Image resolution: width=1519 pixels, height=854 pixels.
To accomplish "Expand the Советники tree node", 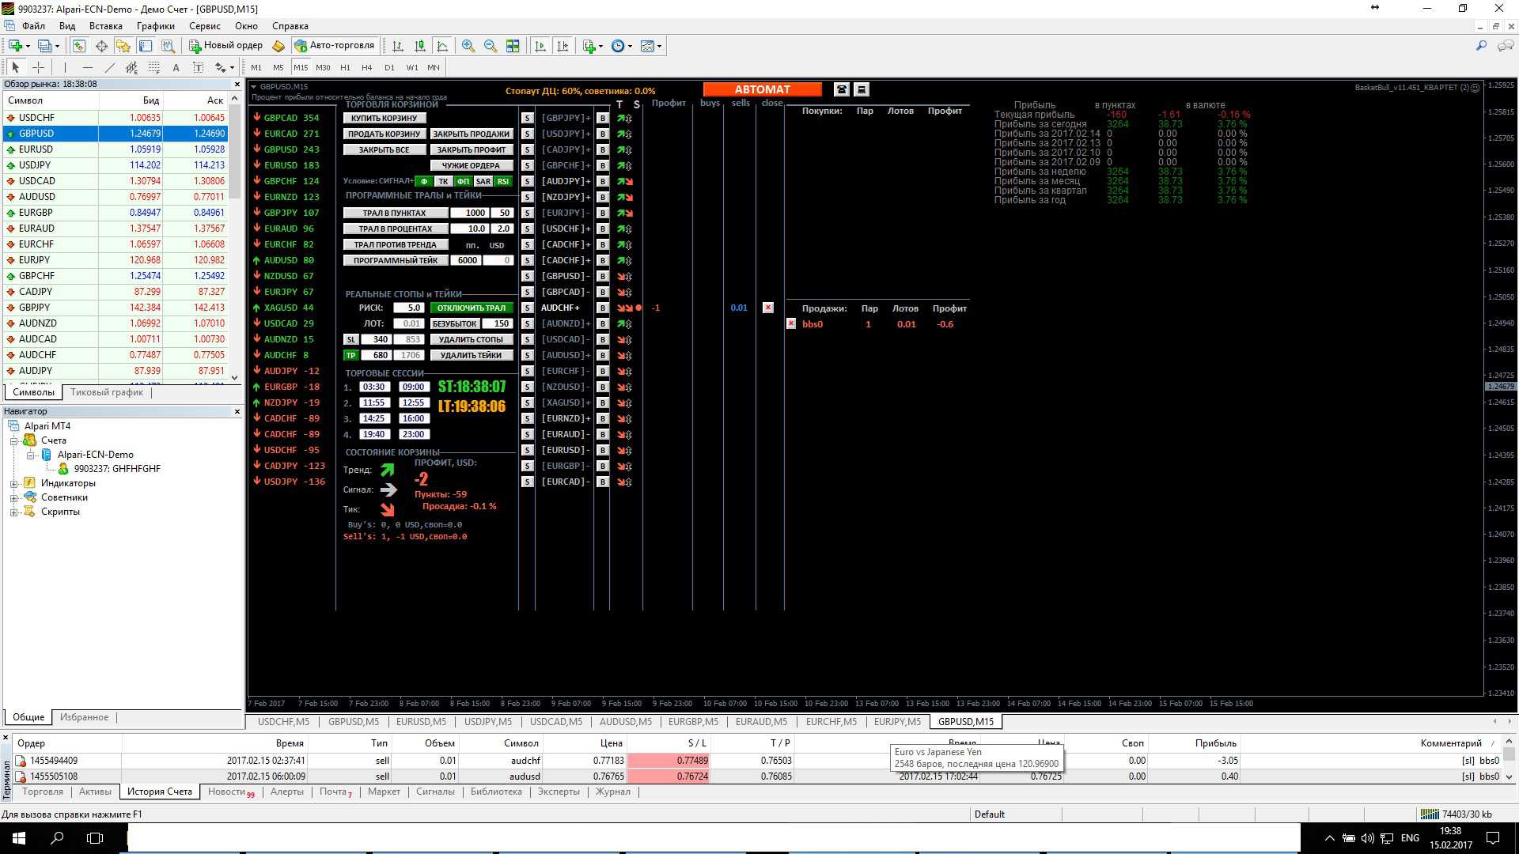I will click(14, 498).
